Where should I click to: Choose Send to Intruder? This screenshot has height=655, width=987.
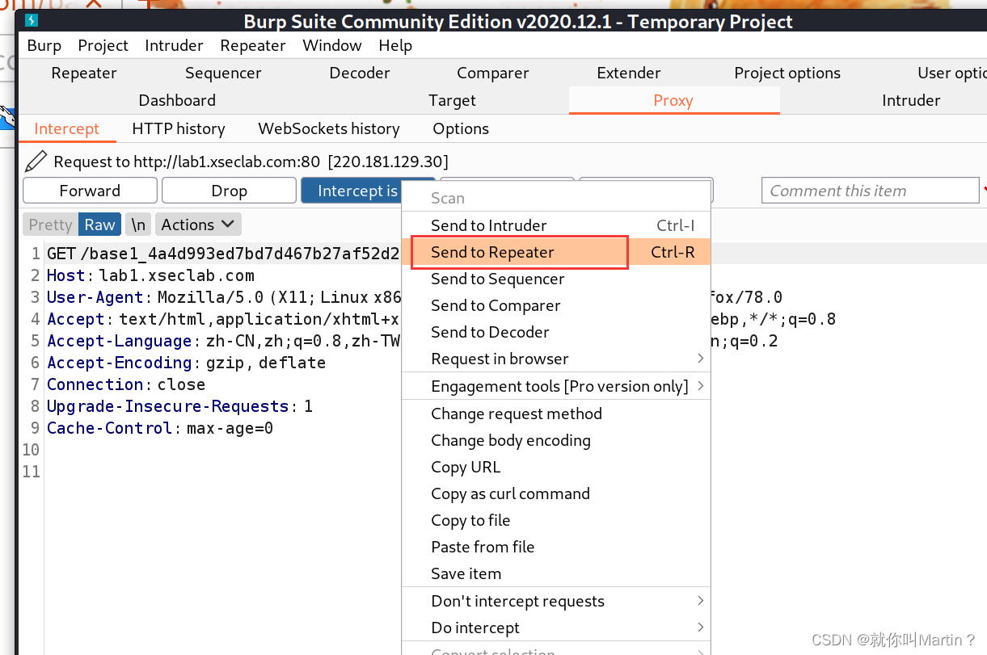[x=556, y=225]
